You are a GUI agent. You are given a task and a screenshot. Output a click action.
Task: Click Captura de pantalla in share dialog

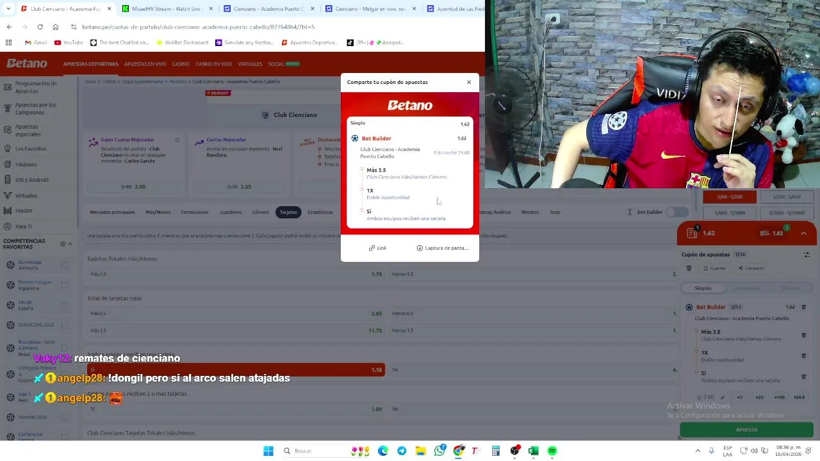pos(443,248)
